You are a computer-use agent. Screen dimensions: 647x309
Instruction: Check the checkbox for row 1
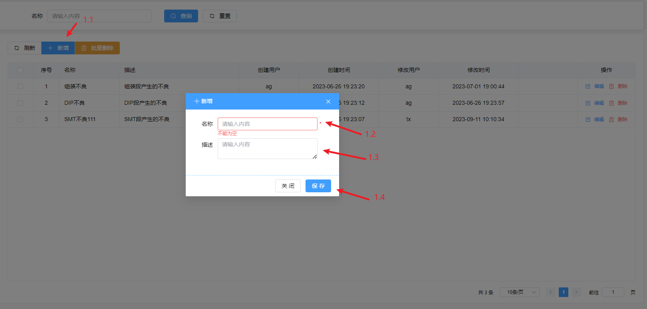(x=20, y=86)
